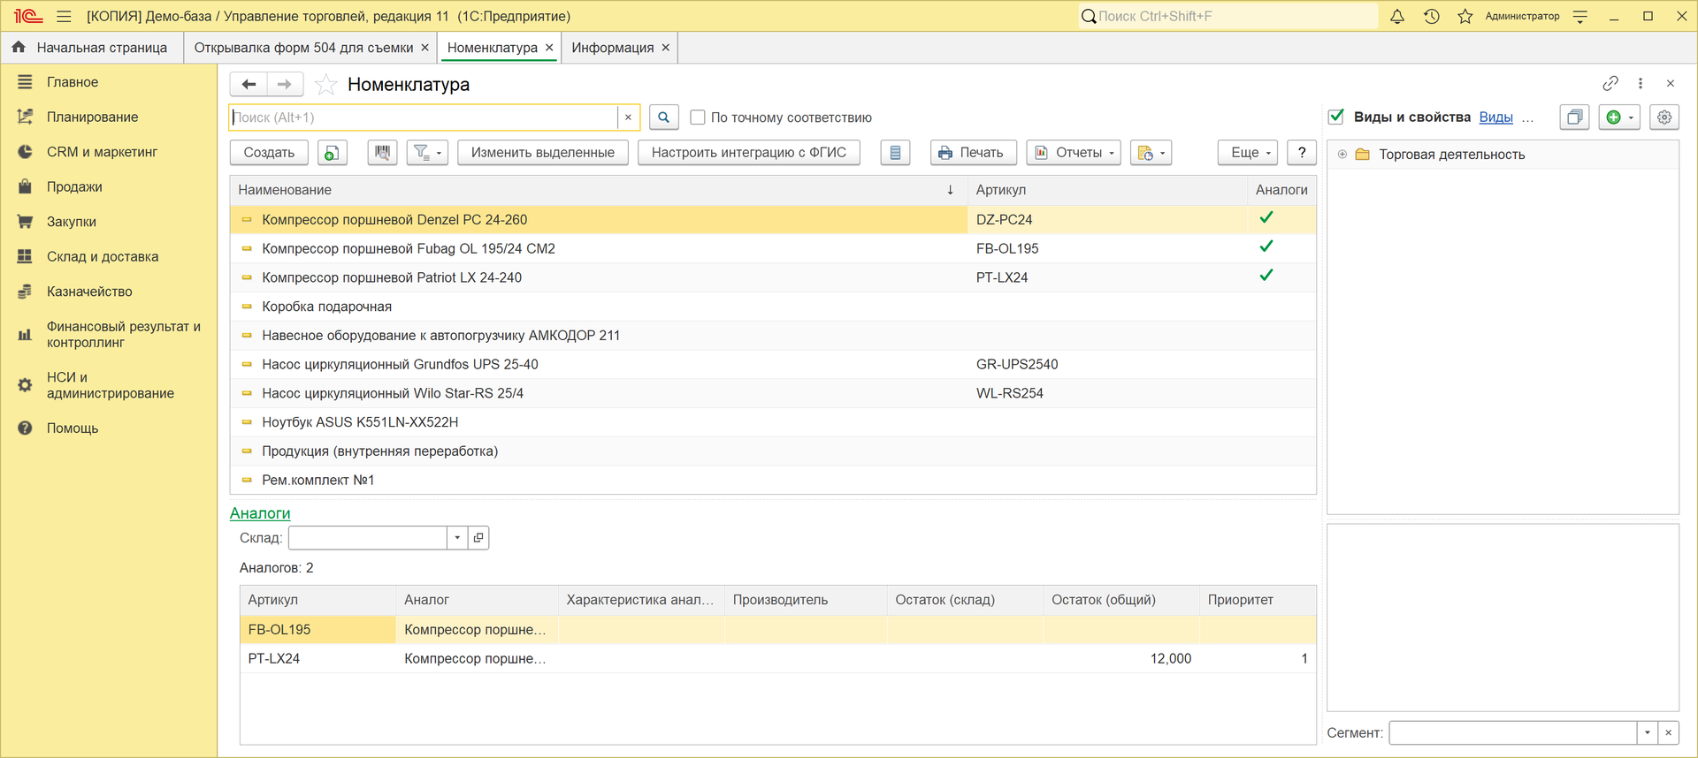This screenshot has width=1698, height=758.
Task: Click the Создать button
Action: click(269, 153)
